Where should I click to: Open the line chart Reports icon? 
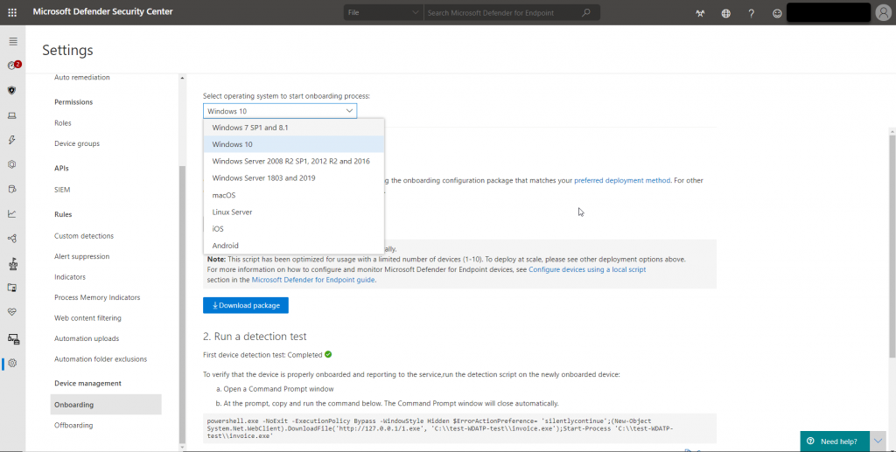point(12,214)
